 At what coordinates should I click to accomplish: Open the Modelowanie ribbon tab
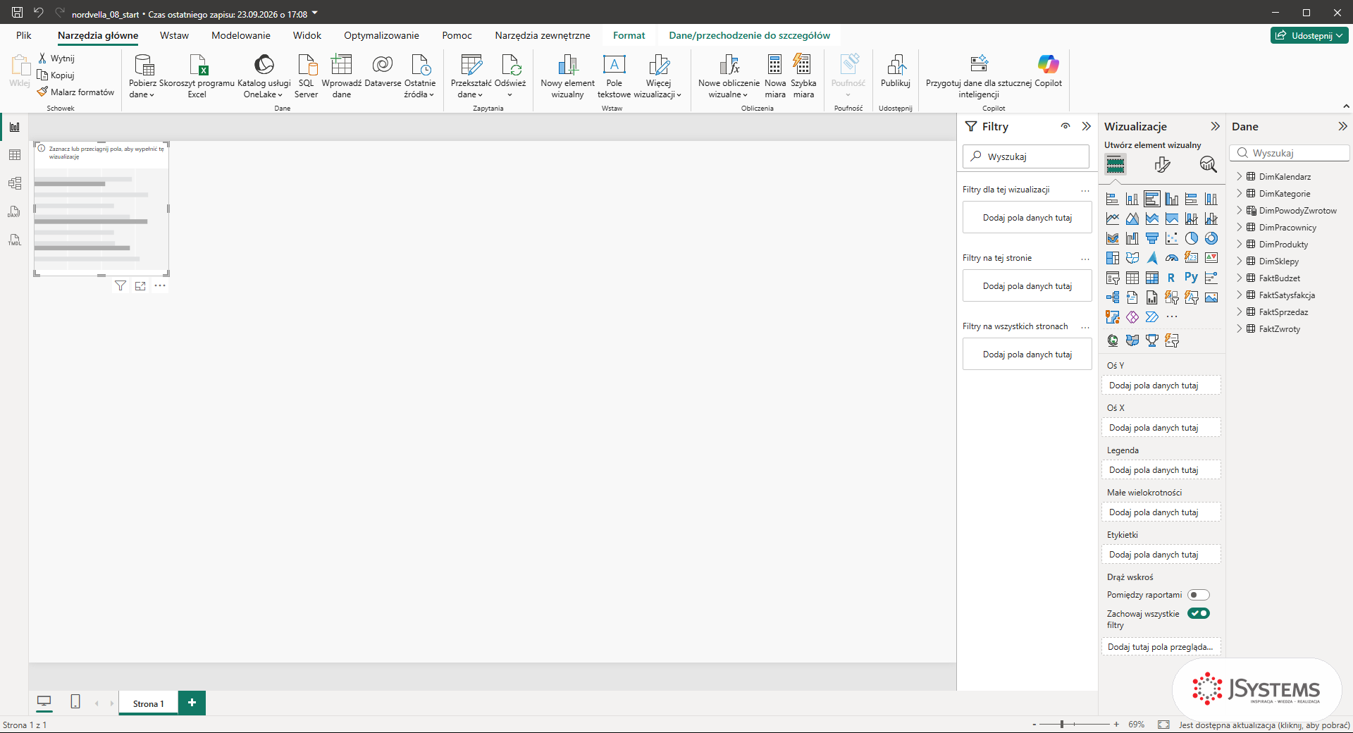point(241,35)
